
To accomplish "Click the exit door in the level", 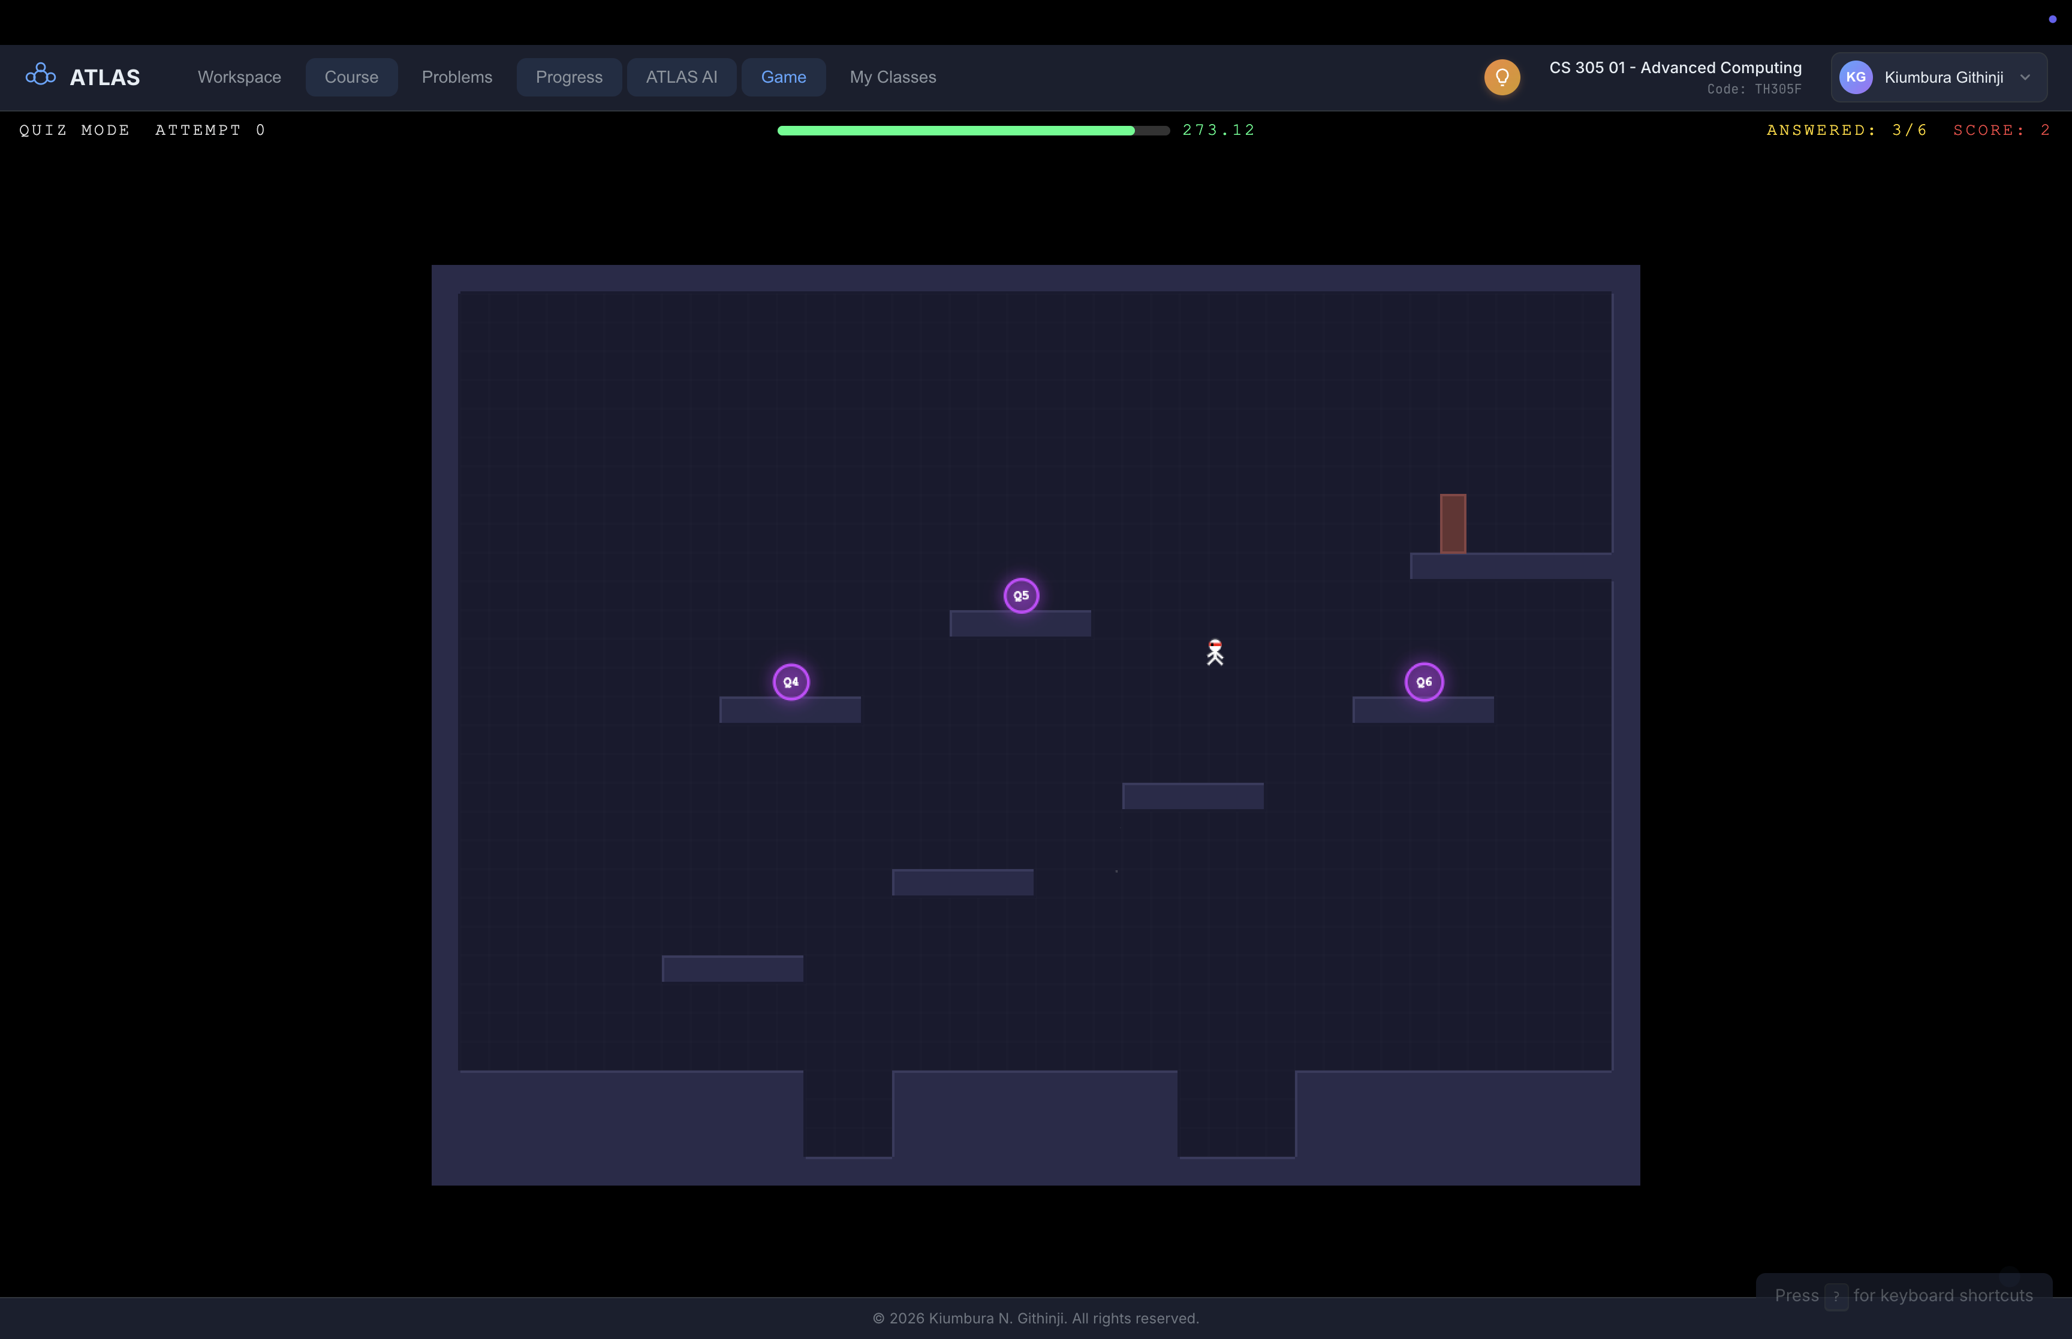I will coord(1451,523).
